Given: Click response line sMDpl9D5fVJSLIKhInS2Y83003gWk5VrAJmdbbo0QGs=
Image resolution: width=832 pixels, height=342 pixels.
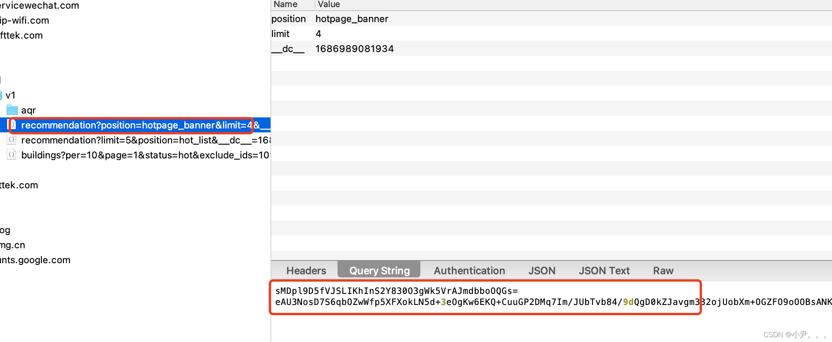Looking at the screenshot, I should pos(396,291).
